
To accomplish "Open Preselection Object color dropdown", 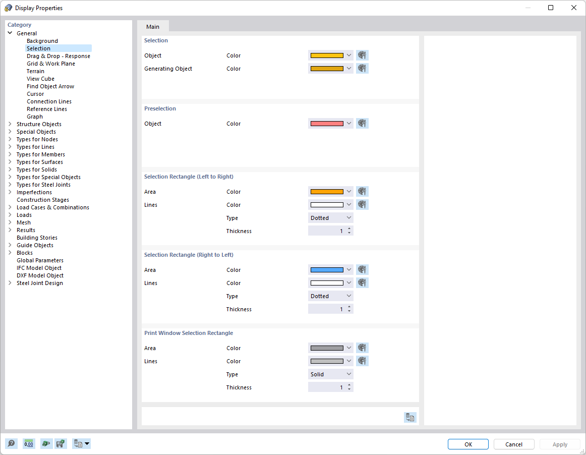I will [x=348, y=124].
